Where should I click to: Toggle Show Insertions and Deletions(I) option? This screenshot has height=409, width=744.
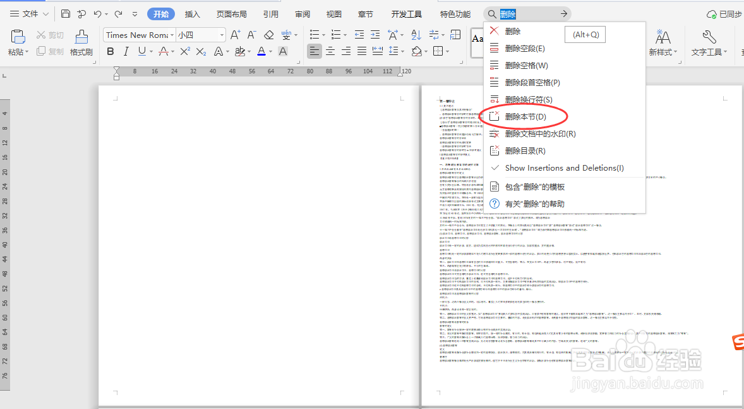pyautogui.click(x=565, y=168)
